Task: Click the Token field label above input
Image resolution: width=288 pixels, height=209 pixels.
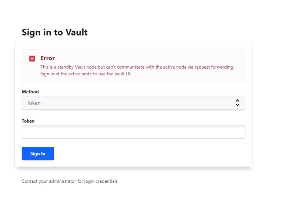Action: pyautogui.click(x=28, y=121)
